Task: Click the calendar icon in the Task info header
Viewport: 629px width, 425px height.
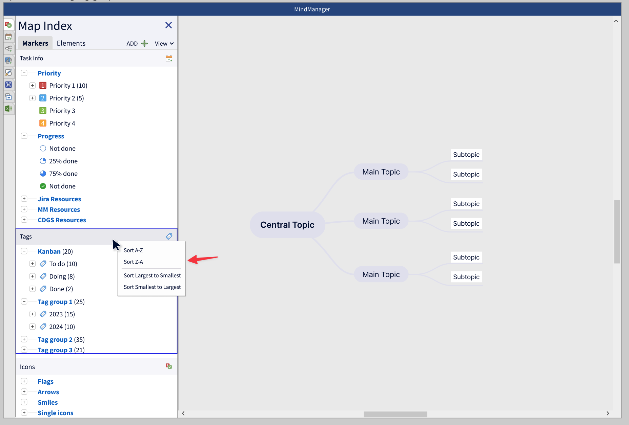Action: point(169,58)
